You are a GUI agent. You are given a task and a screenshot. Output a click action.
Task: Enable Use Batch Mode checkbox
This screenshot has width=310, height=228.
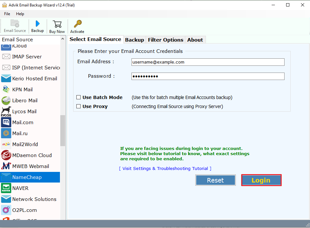pyautogui.click(x=79, y=97)
